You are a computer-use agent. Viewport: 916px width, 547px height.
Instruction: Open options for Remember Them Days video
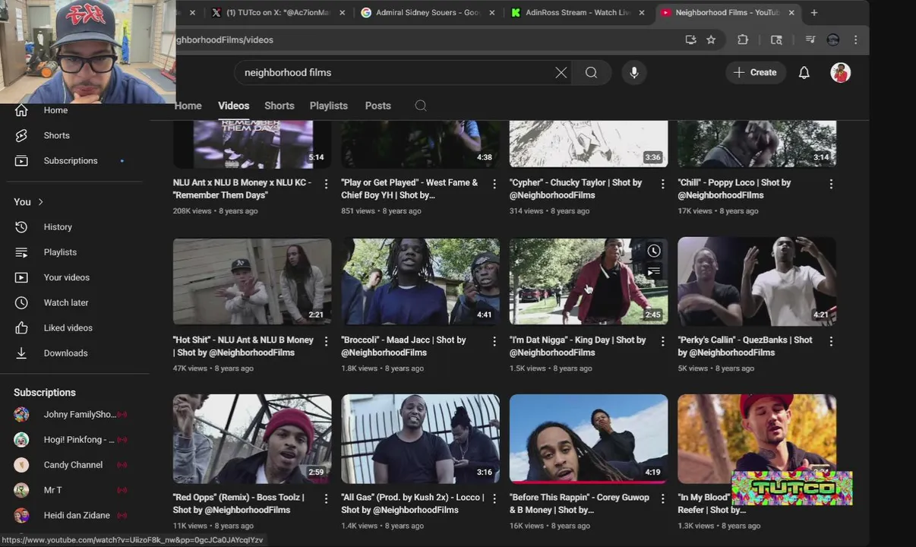pyautogui.click(x=326, y=184)
